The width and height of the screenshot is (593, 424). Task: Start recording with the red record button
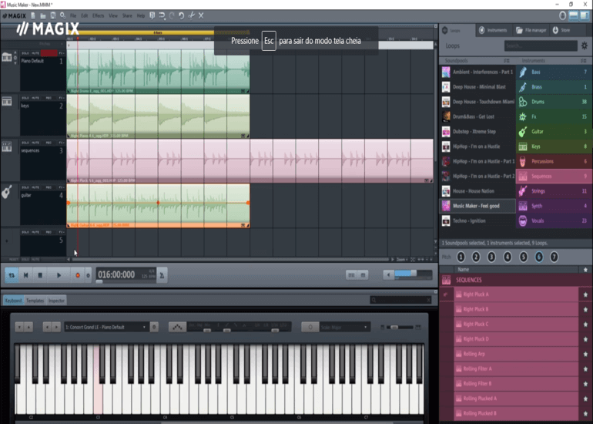click(x=78, y=275)
